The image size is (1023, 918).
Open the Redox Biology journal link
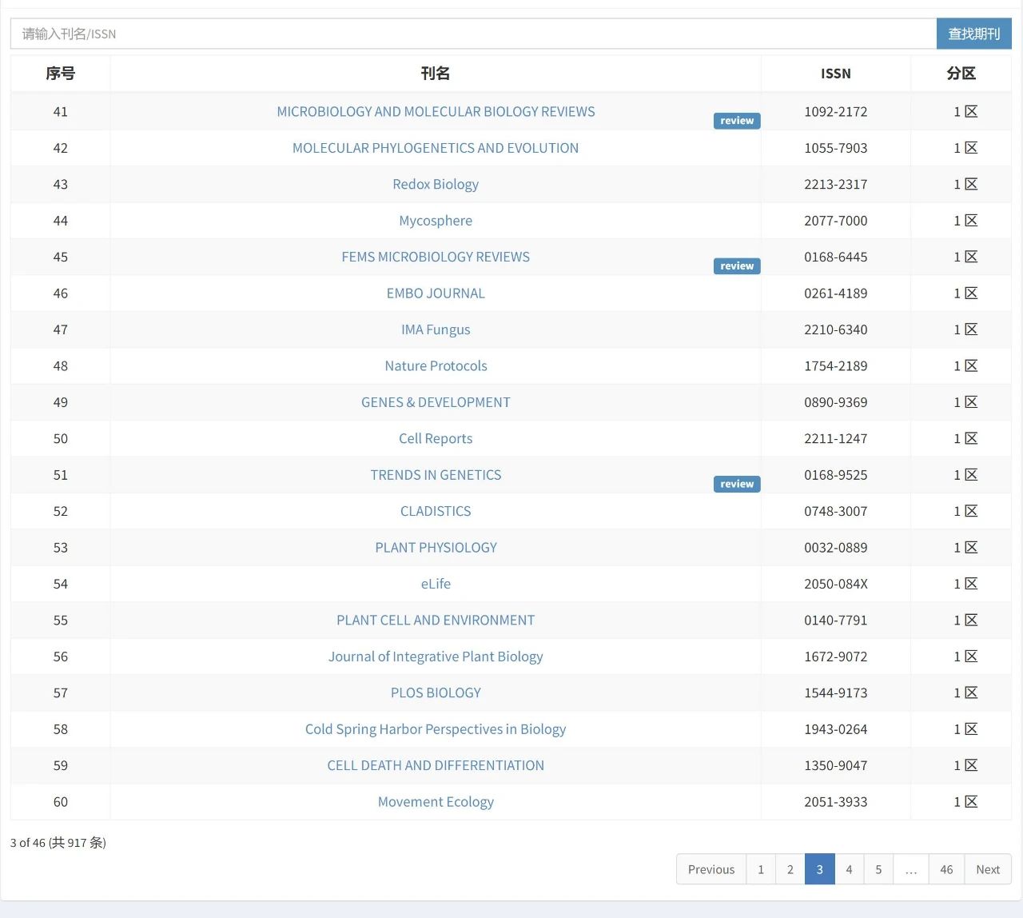point(436,185)
